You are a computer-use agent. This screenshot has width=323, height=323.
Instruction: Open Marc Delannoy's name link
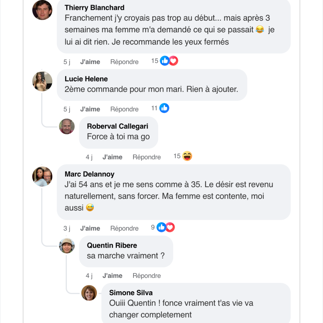coord(89,174)
